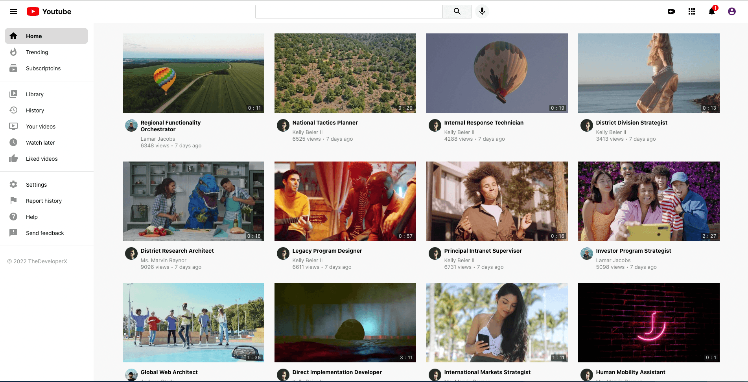Image resolution: width=748 pixels, height=382 pixels.
Task: Play the Global Web Architect thumbnail
Action: pos(193,323)
